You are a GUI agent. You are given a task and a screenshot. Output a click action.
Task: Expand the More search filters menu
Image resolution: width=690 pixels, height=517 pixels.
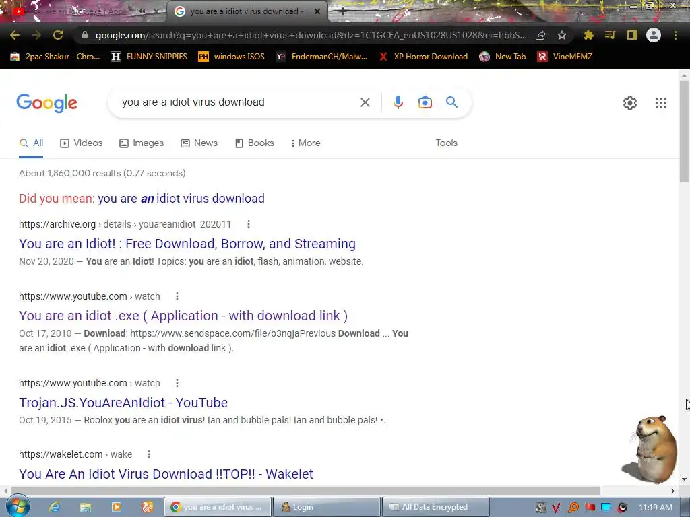pos(305,143)
